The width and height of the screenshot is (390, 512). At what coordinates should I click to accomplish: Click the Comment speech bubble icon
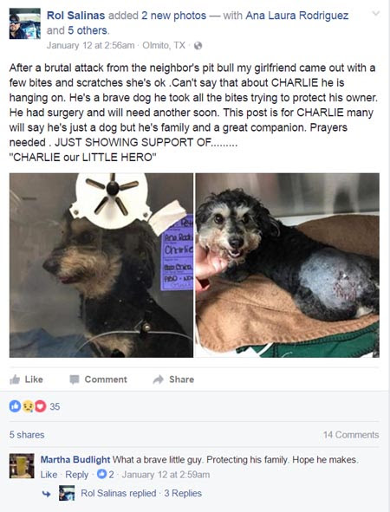coord(75,379)
